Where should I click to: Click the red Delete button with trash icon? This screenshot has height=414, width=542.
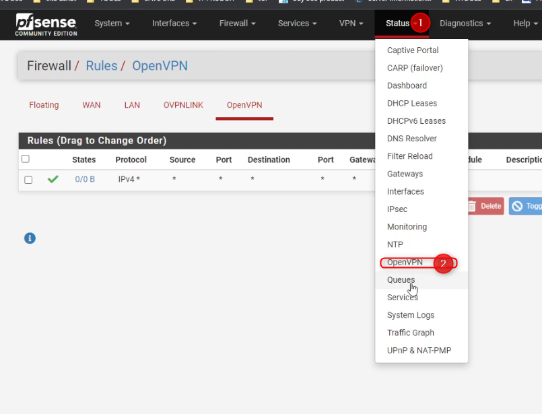pyautogui.click(x=485, y=206)
